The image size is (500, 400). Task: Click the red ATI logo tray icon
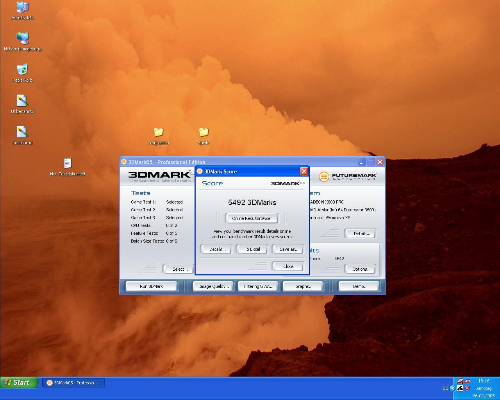467,381
